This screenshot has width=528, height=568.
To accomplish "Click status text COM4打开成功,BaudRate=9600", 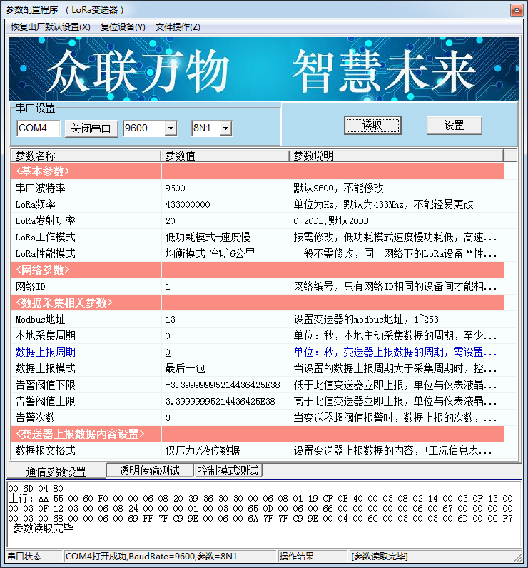I will [151, 556].
